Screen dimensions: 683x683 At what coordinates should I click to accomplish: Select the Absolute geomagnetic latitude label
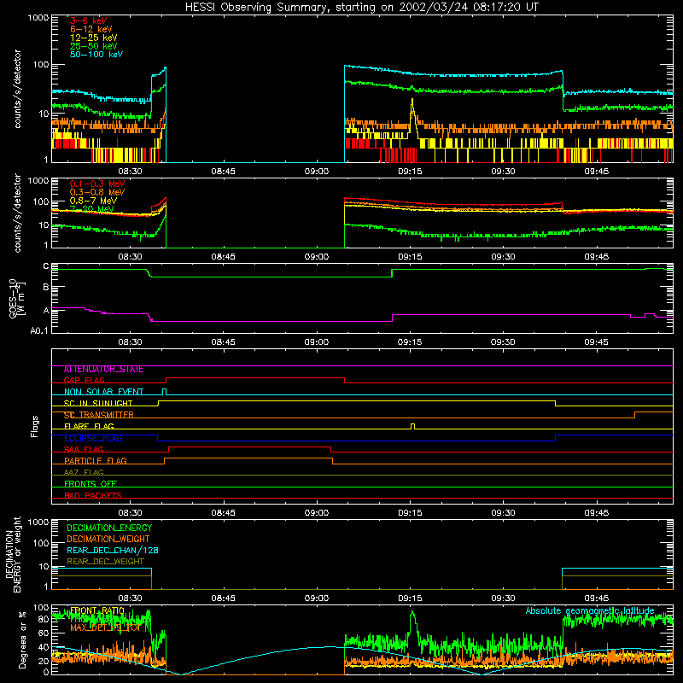(590, 610)
